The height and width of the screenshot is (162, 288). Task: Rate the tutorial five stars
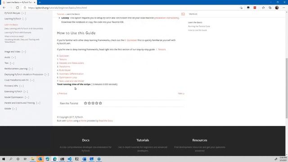click(x=100, y=103)
